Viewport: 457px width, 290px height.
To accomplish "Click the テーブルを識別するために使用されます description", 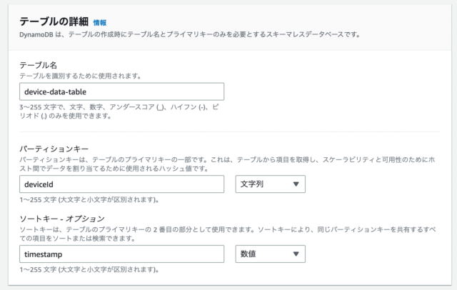I will coord(80,76).
